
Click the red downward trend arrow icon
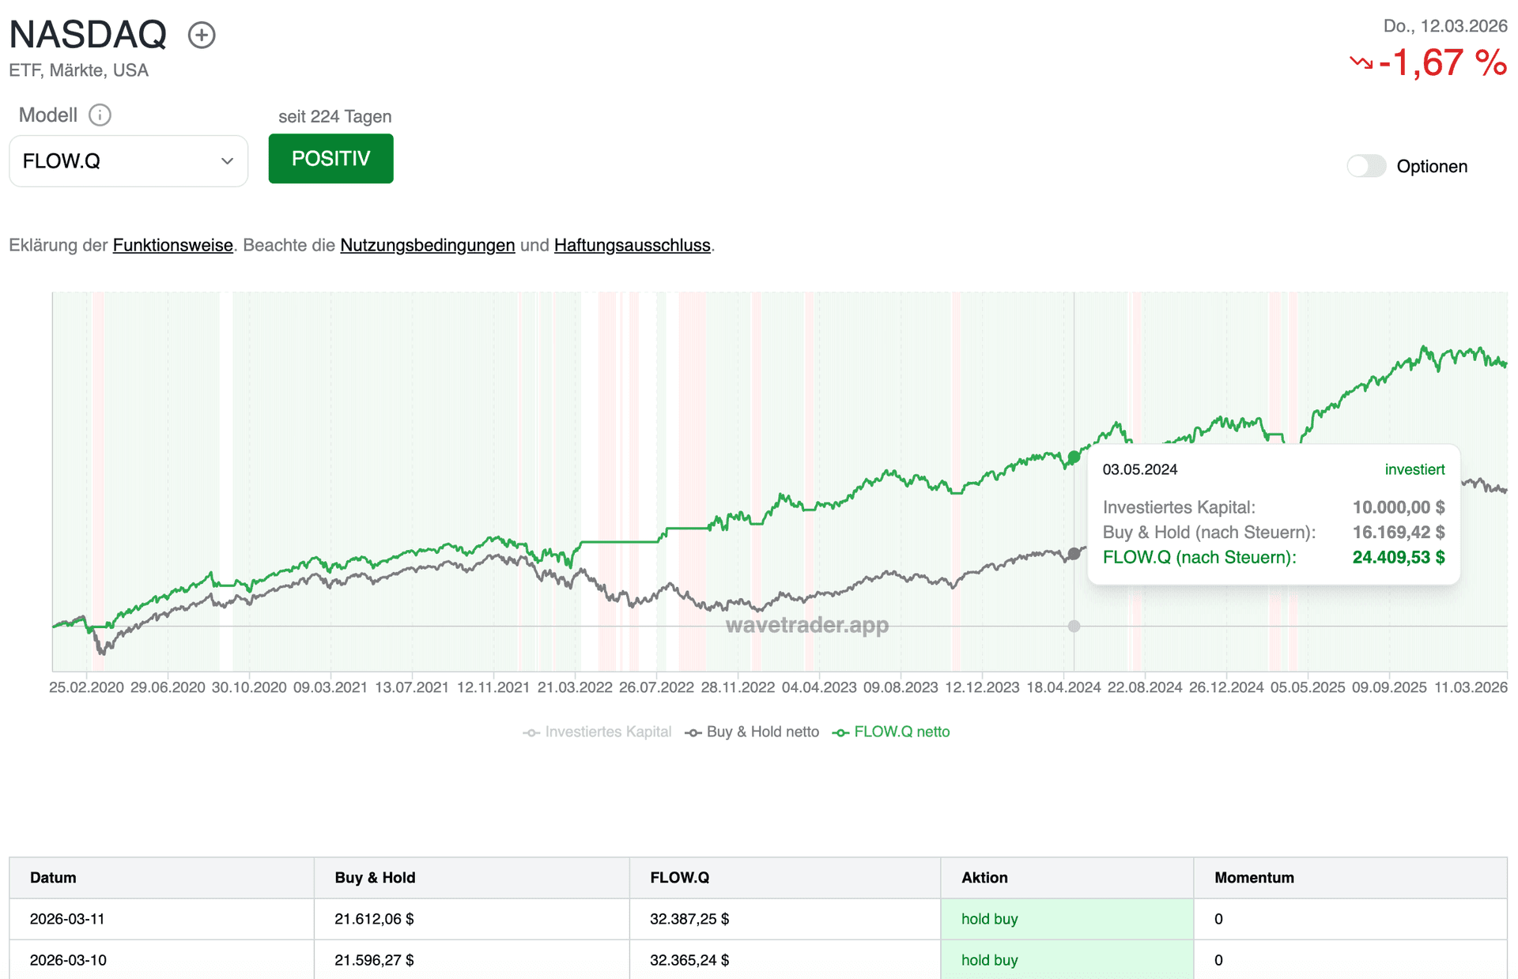point(1359,63)
